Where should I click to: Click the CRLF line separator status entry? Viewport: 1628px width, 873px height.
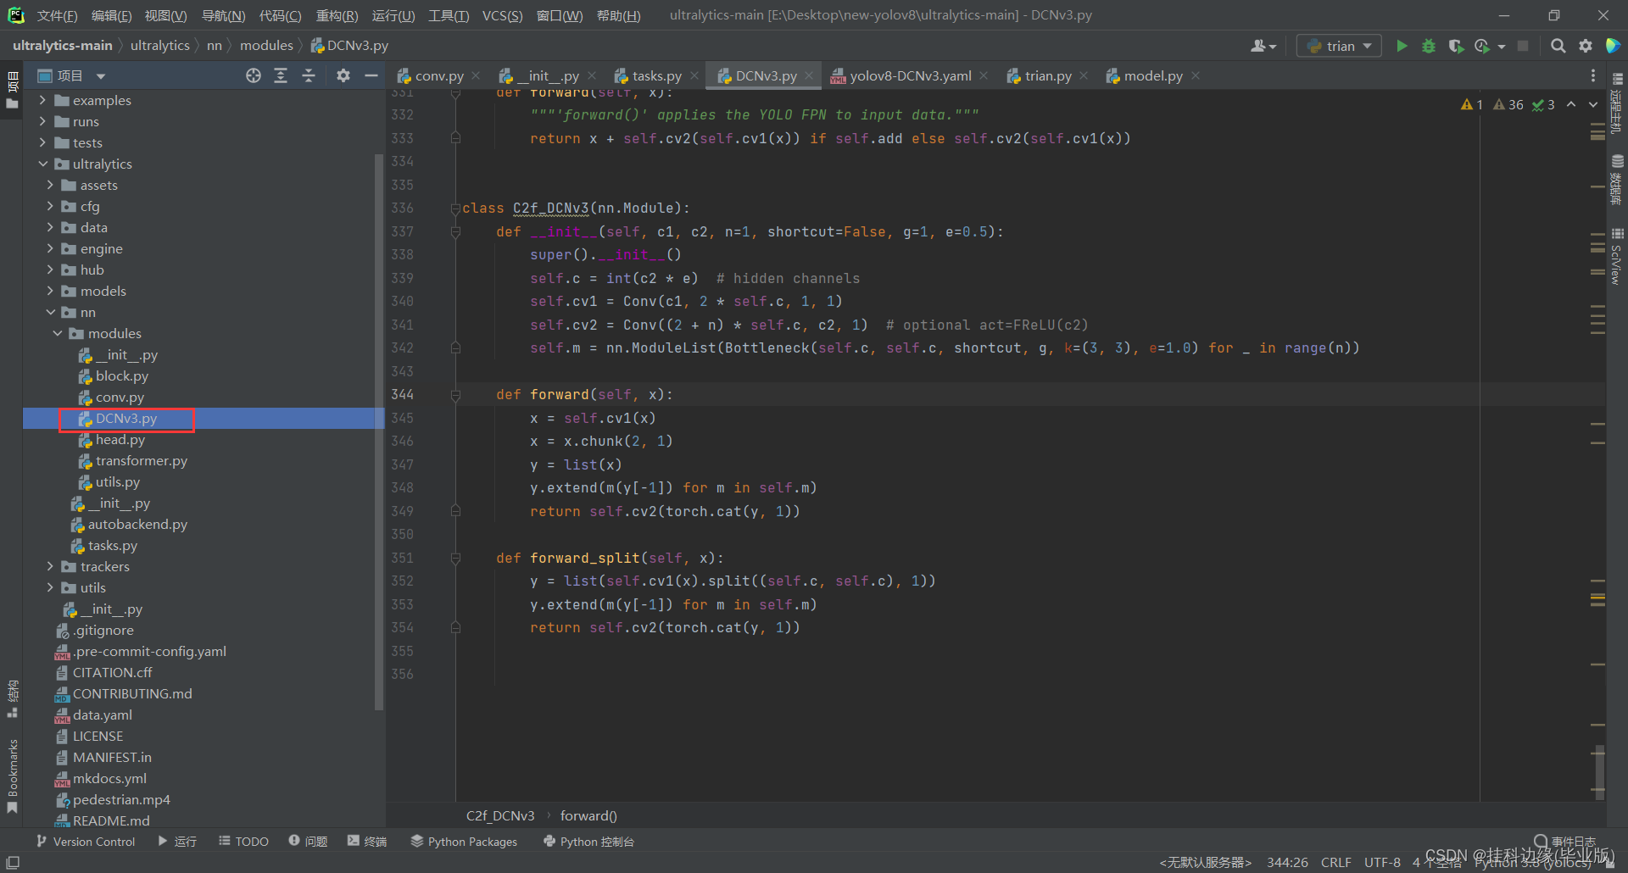(1335, 862)
